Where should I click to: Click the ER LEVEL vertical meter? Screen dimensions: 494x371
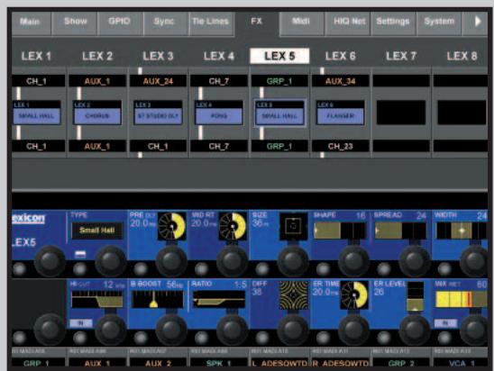[416, 296]
